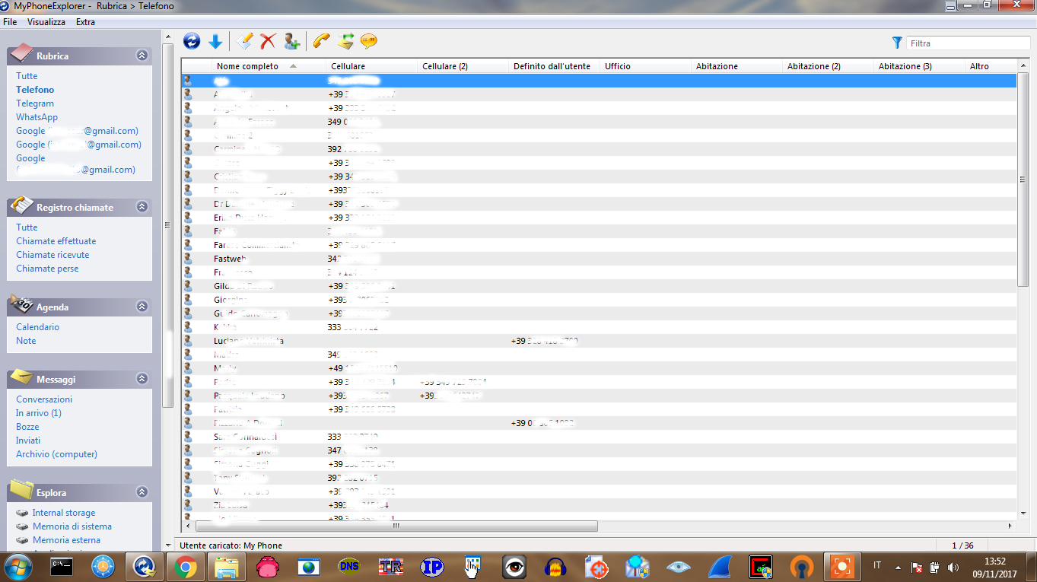Click the Esplora folder header icon
Image resolution: width=1037 pixels, height=582 pixels.
tap(21, 489)
